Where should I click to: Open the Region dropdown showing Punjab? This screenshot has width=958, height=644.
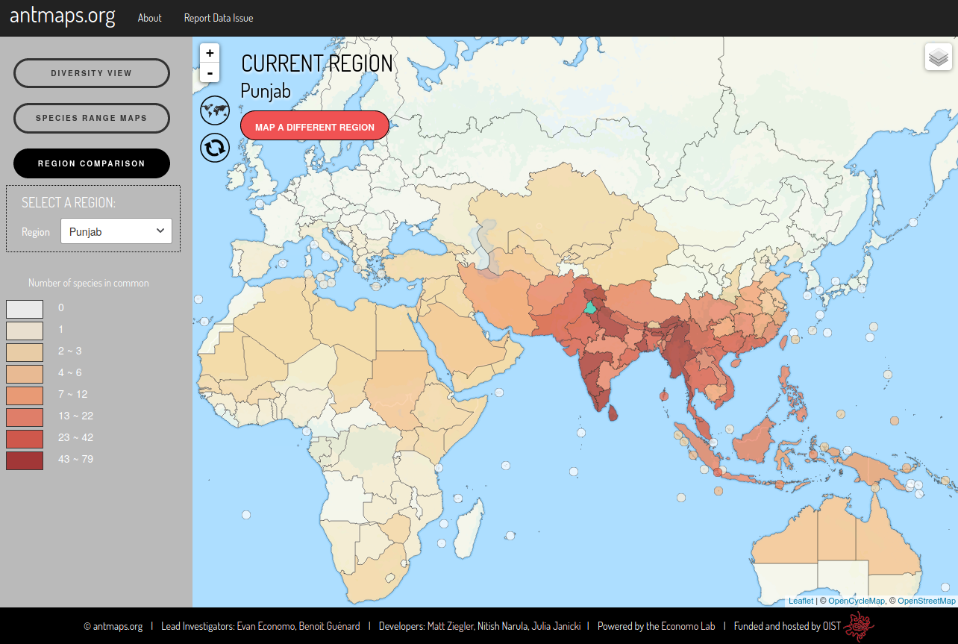point(116,231)
